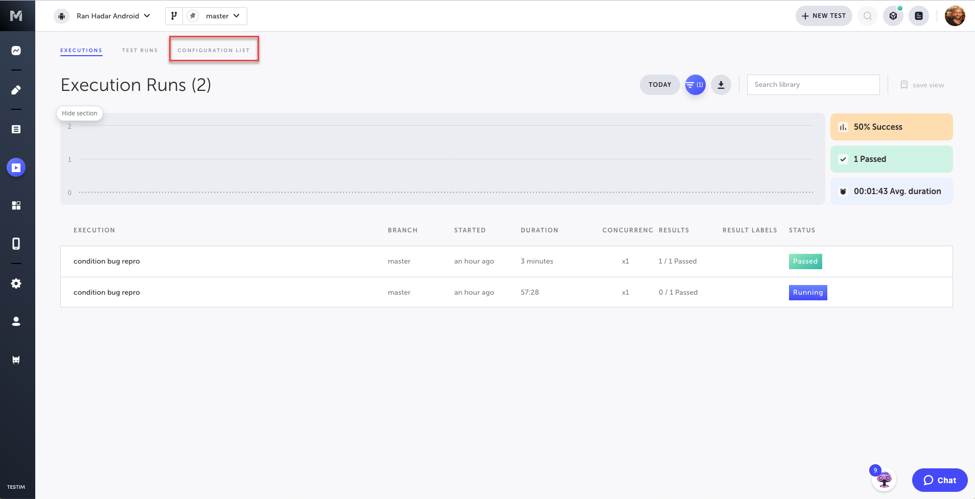Open the user profile avatar
The width and height of the screenshot is (975, 499).
pyautogui.click(x=955, y=16)
